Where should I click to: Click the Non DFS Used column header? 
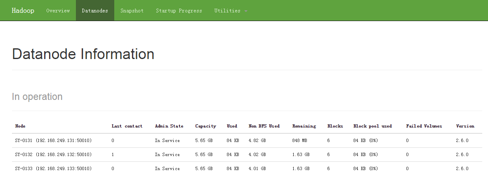[264, 126]
